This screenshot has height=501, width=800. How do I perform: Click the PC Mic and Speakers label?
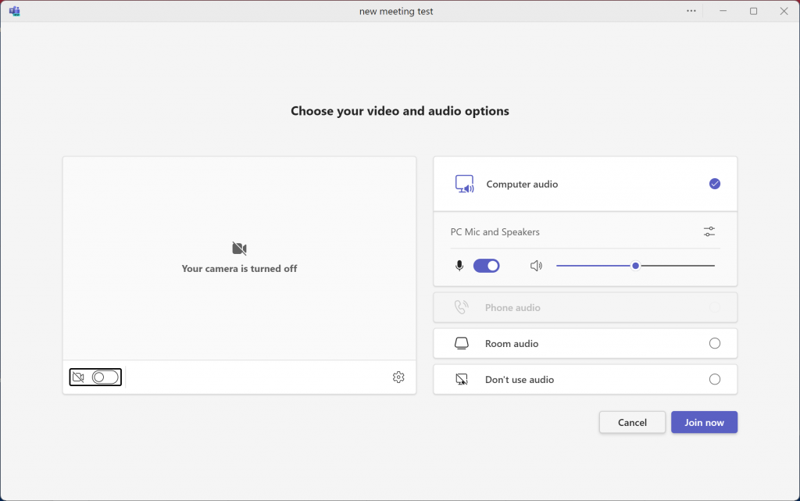(495, 232)
